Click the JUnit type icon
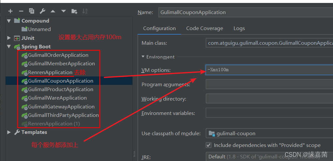This screenshot has width=333, height=161. point(17,38)
